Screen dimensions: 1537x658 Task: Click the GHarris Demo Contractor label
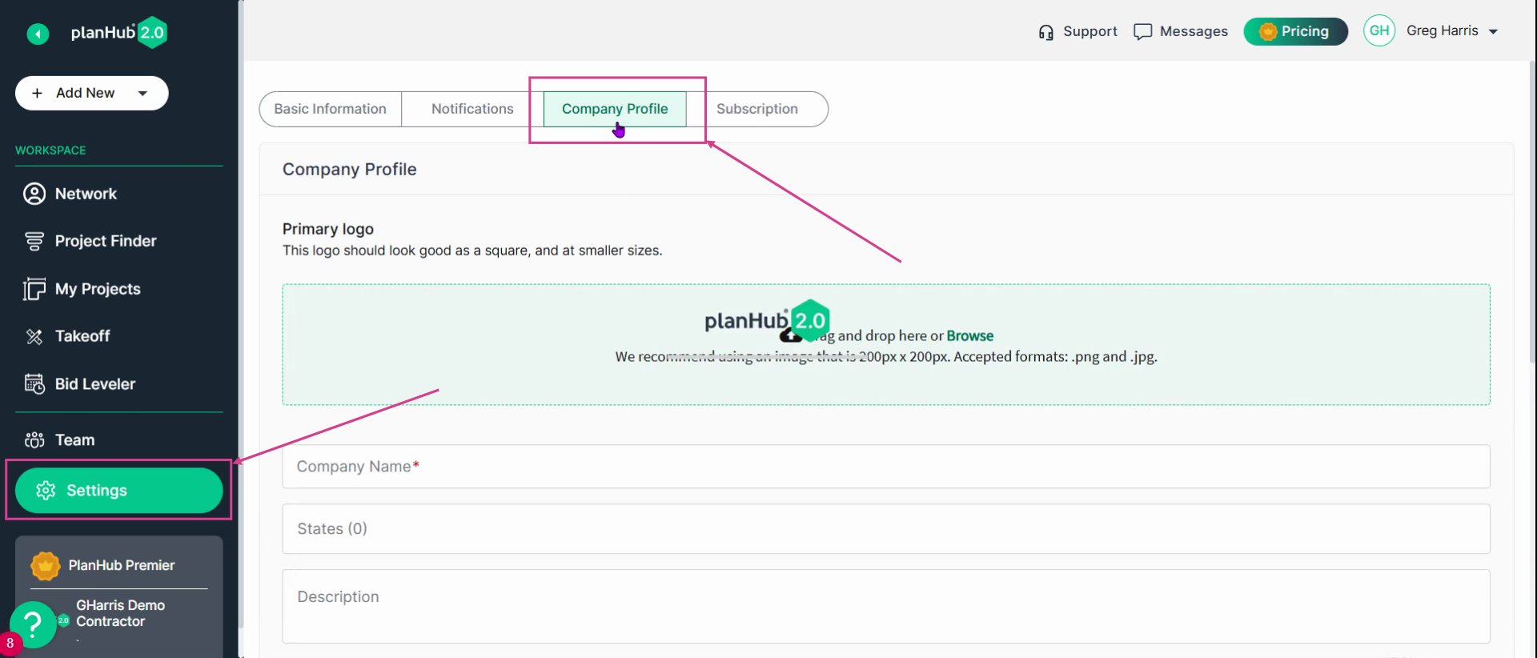[120, 613]
